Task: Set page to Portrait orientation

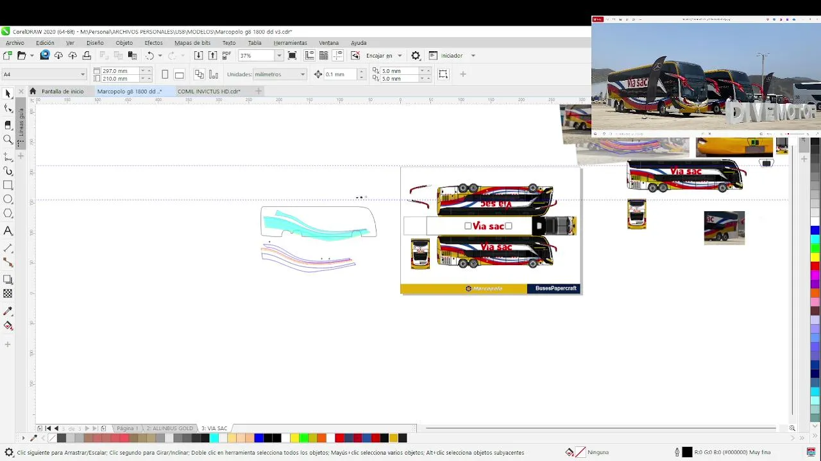Action: [165, 74]
